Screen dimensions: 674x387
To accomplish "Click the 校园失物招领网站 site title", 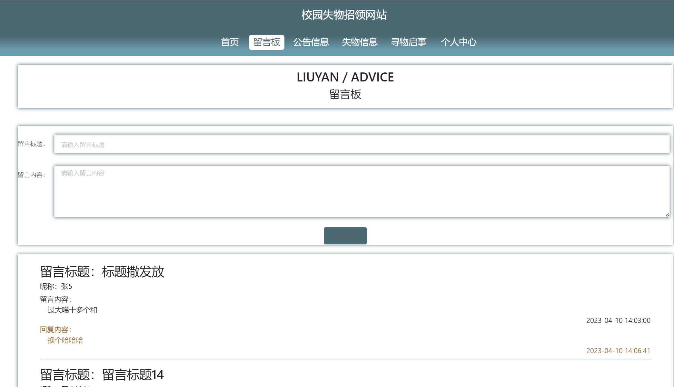I will click(x=344, y=15).
